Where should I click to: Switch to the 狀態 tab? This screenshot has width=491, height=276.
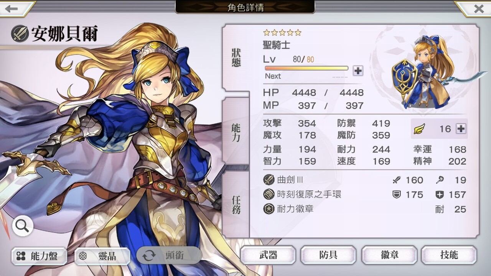click(236, 58)
